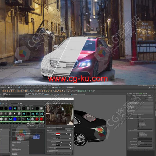Click the Show button in Attribute Editor

coord(149,100)
